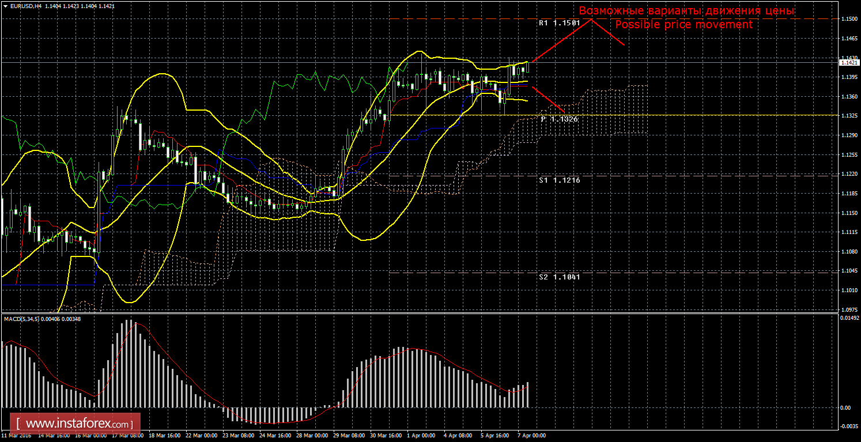Click the 4 Apr 08:00 time label
The width and height of the screenshot is (861, 442).
(458, 436)
